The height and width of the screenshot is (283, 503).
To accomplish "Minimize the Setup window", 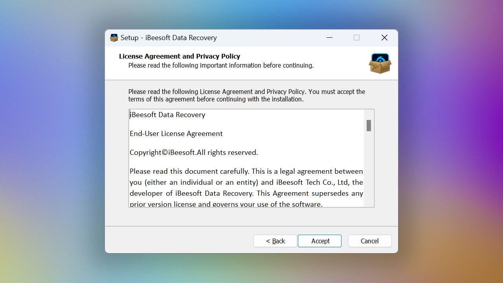I will point(329,38).
